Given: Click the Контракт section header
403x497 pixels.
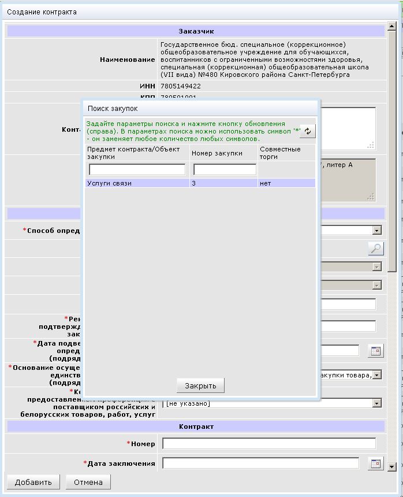Looking at the screenshot, I should coord(196,426).
